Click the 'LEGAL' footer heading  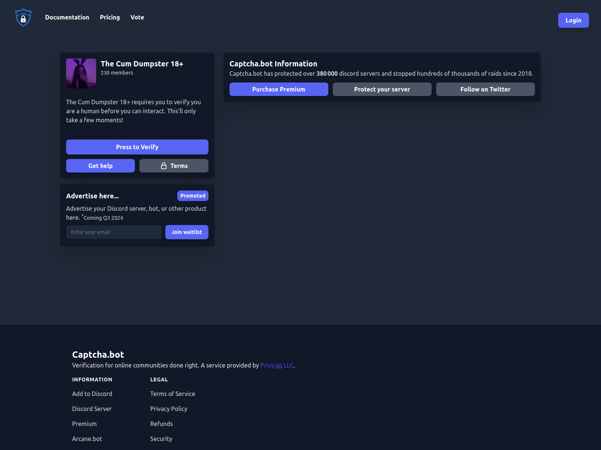pyautogui.click(x=159, y=379)
